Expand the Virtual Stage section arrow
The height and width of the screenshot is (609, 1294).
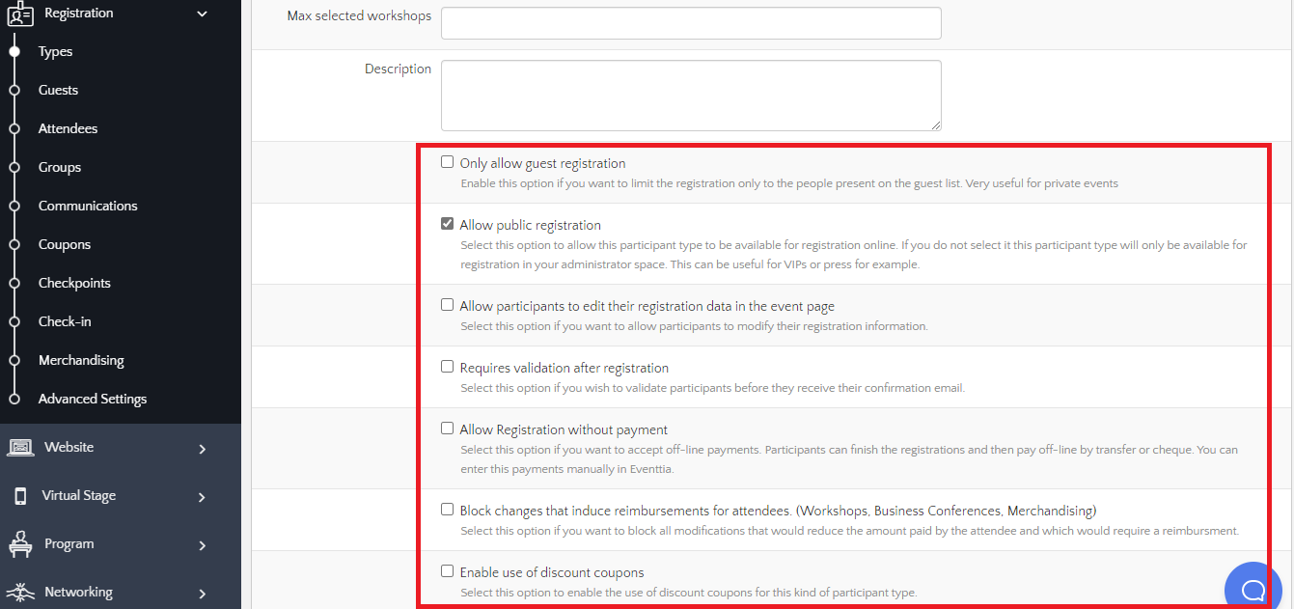pos(202,497)
